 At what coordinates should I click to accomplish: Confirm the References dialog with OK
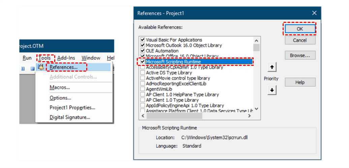tap(300, 29)
